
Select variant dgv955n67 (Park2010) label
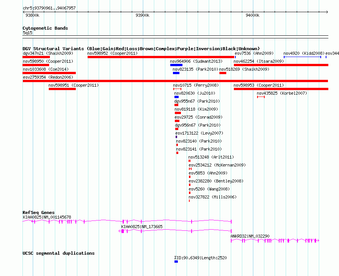tap(197, 101)
